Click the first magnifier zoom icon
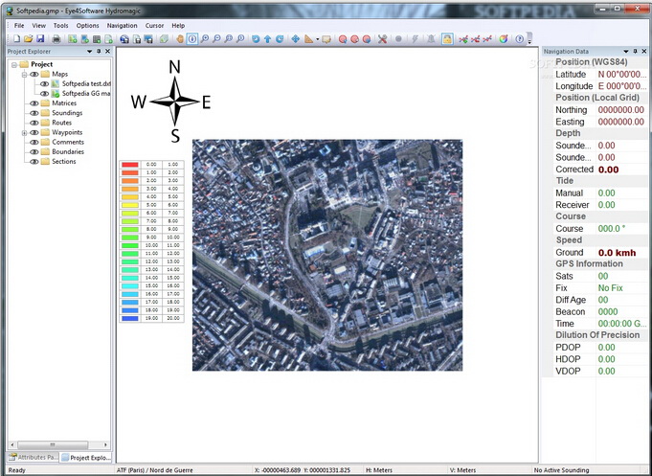The width and height of the screenshot is (652, 476). (x=205, y=39)
